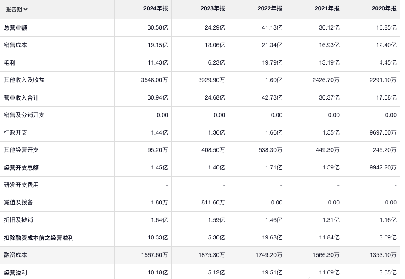The image size is (405, 279).
Task: Select the 总营业额 row label
Action: (x=15, y=28)
